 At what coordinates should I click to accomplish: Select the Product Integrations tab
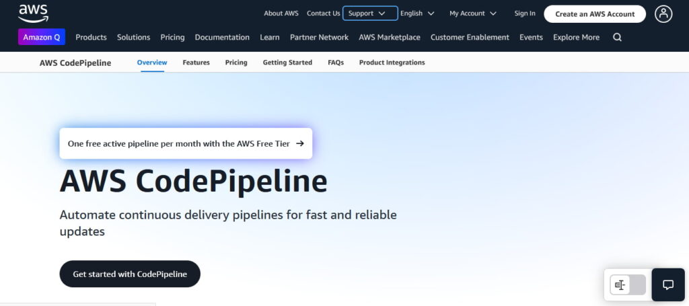coord(392,63)
